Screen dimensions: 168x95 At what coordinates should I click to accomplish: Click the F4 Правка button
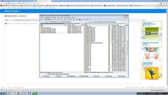59,76
